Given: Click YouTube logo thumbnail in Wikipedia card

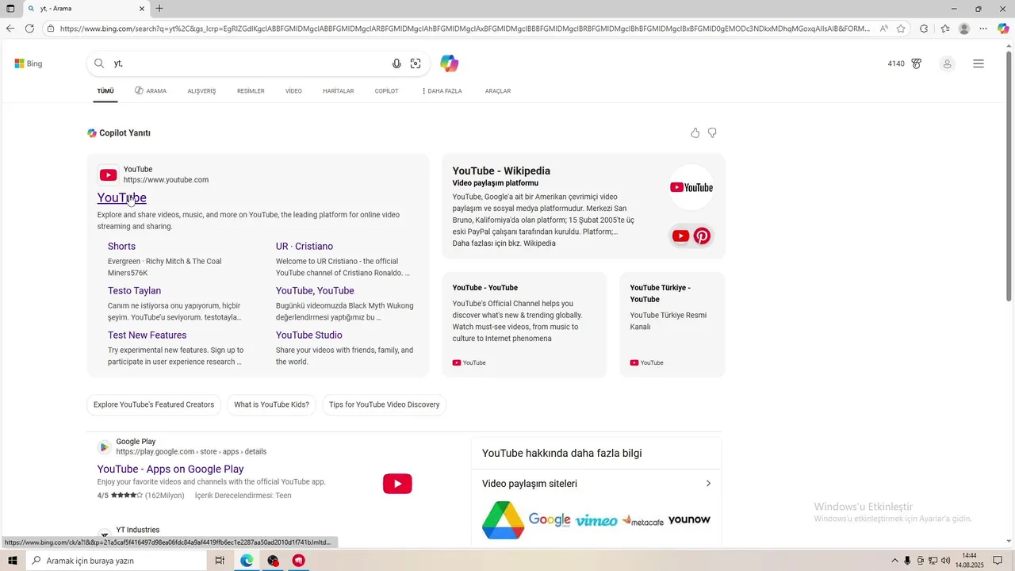Looking at the screenshot, I should 691,187.
